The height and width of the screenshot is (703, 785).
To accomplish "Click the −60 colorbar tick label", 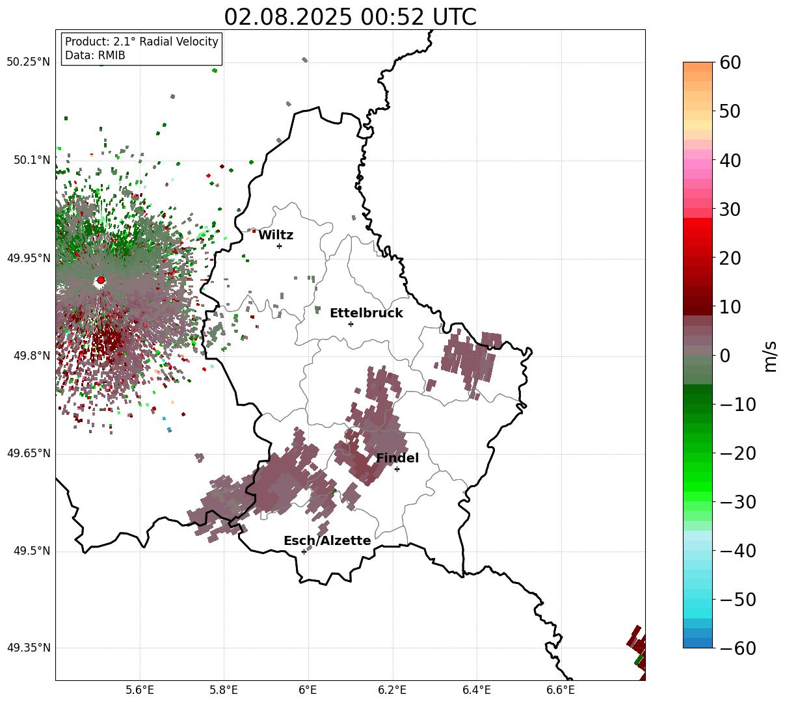I will 738,648.
